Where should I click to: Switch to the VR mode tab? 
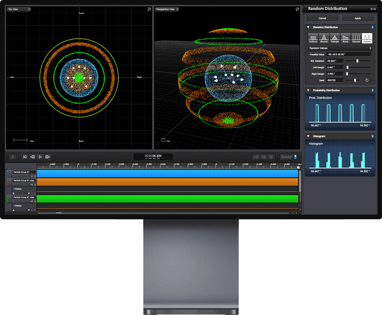264,157
